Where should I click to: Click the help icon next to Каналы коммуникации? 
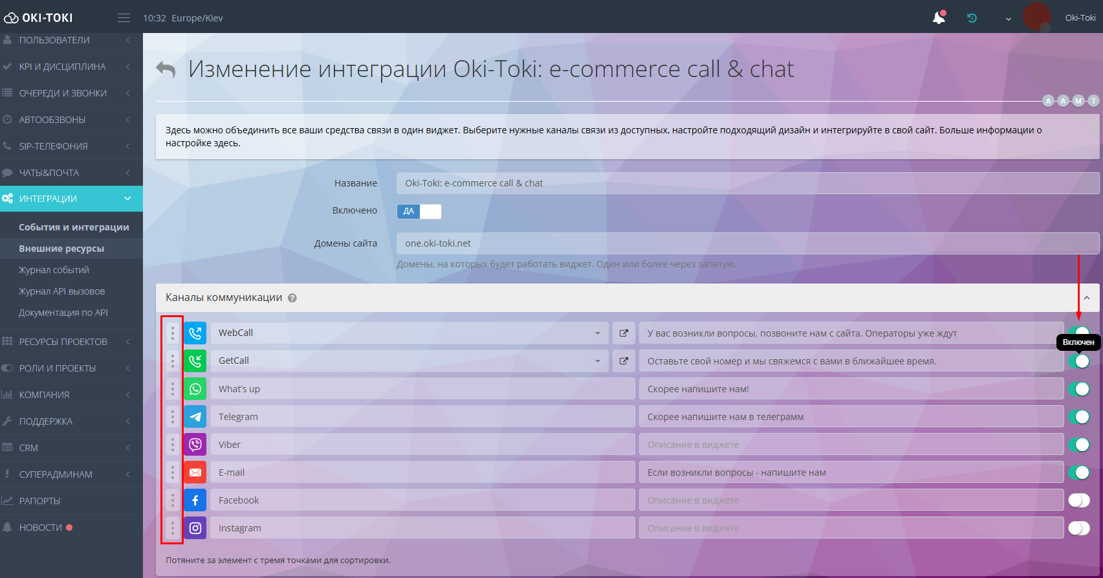[292, 298]
